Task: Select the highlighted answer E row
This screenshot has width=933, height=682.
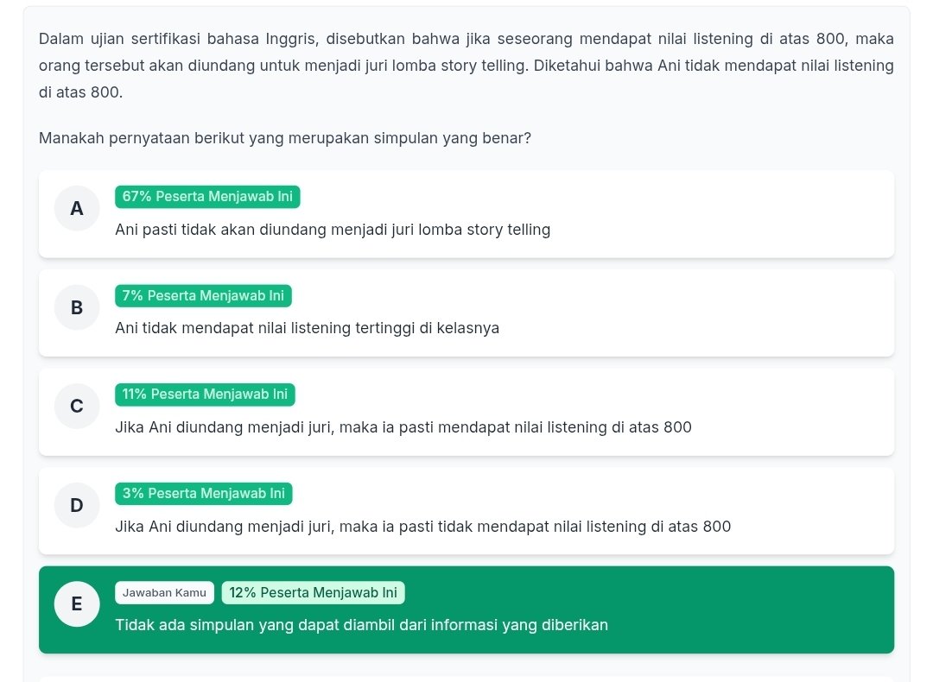Action: point(466,609)
